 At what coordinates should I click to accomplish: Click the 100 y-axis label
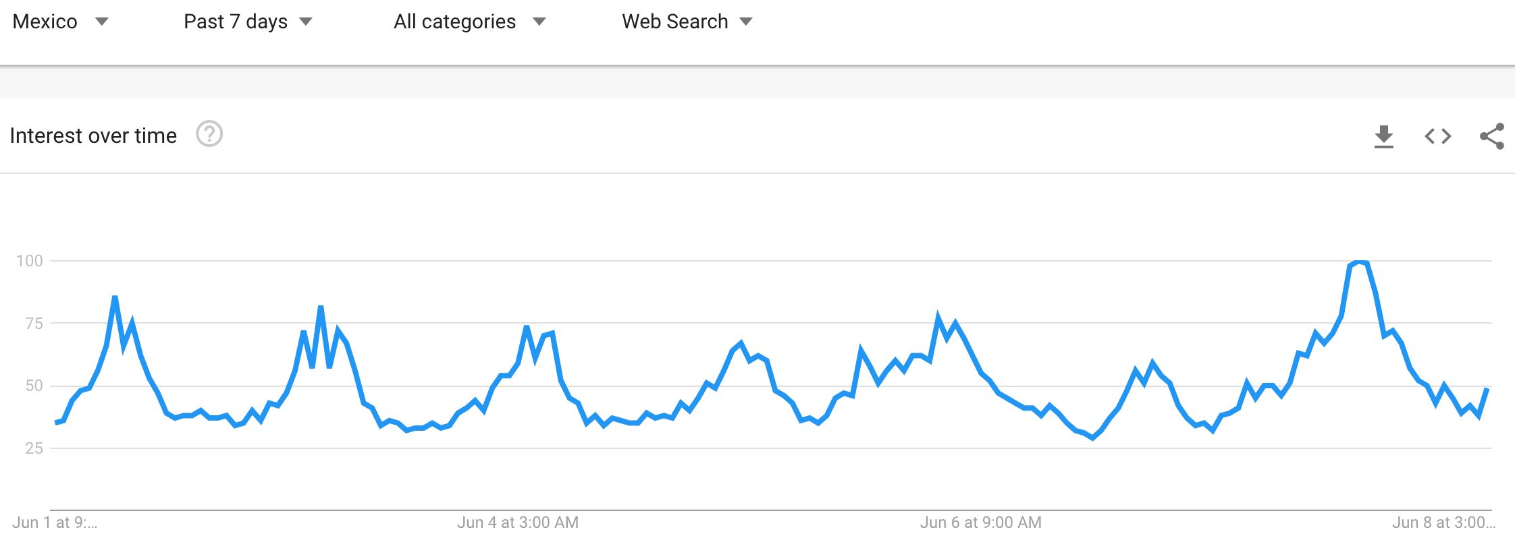click(29, 261)
